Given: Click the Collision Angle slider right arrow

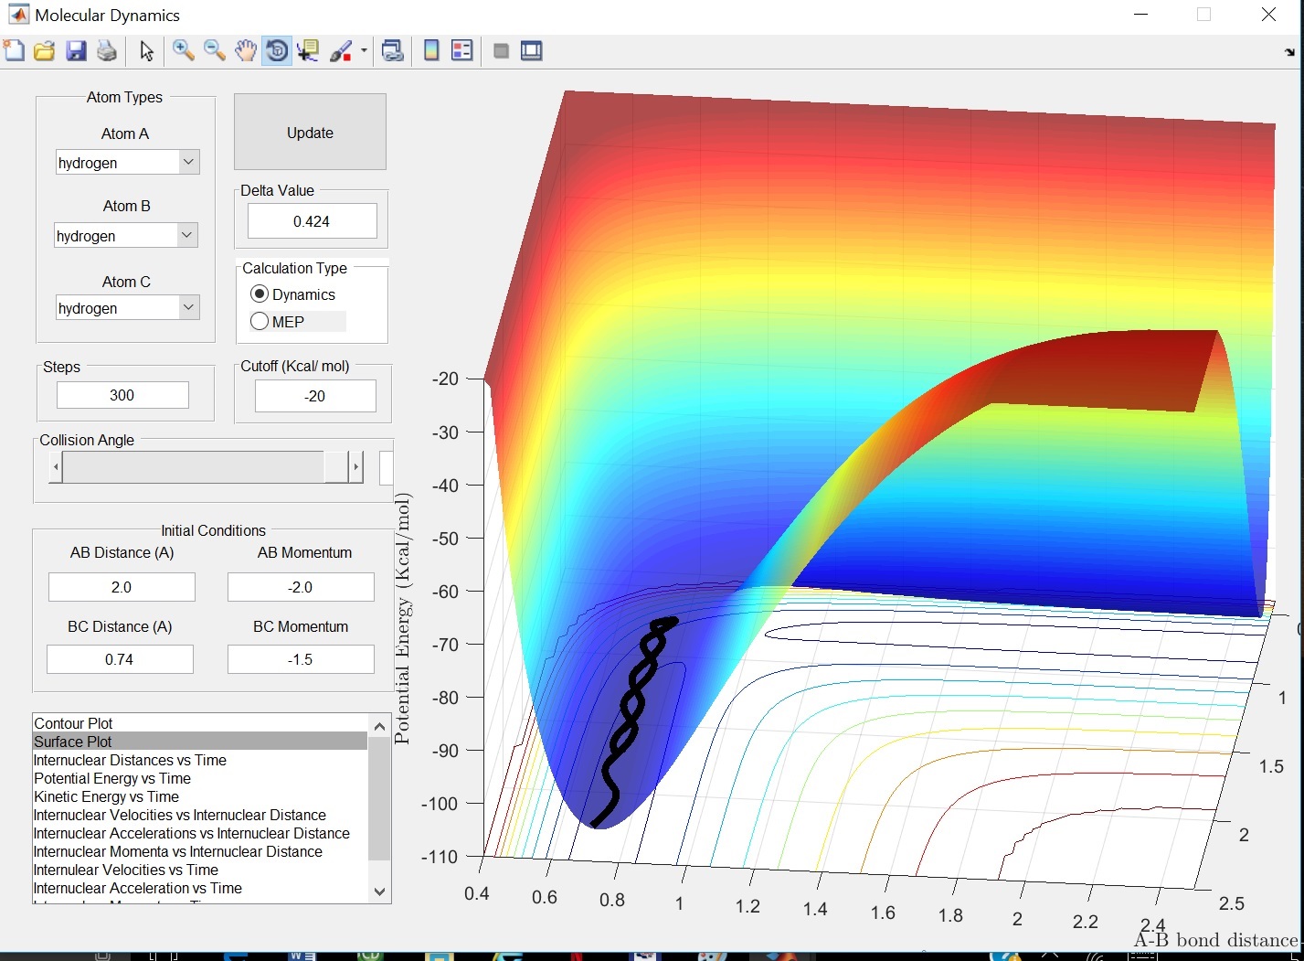Looking at the screenshot, I should (355, 467).
